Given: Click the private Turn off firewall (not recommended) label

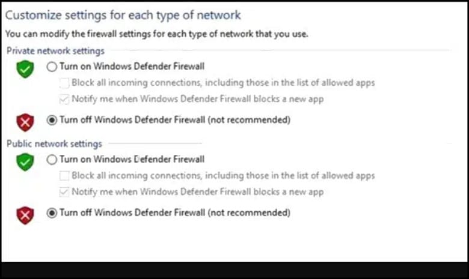Looking at the screenshot, I should coord(175,119).
